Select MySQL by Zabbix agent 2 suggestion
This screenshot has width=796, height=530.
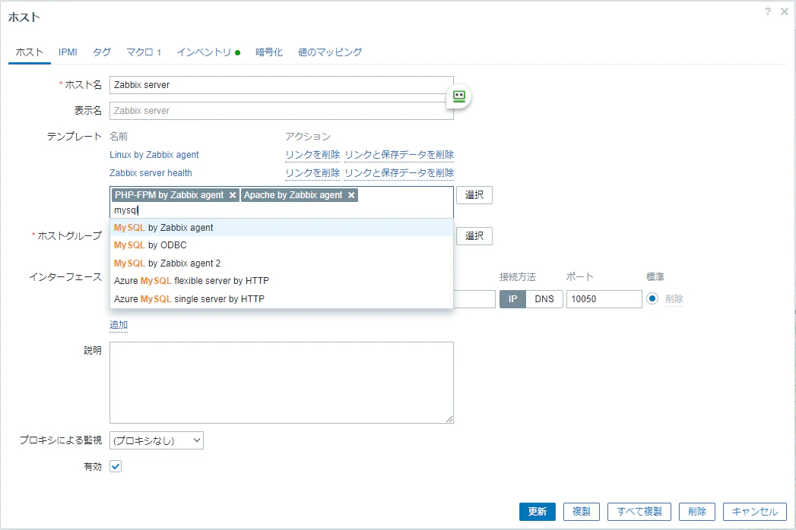(x=281, y=263)
